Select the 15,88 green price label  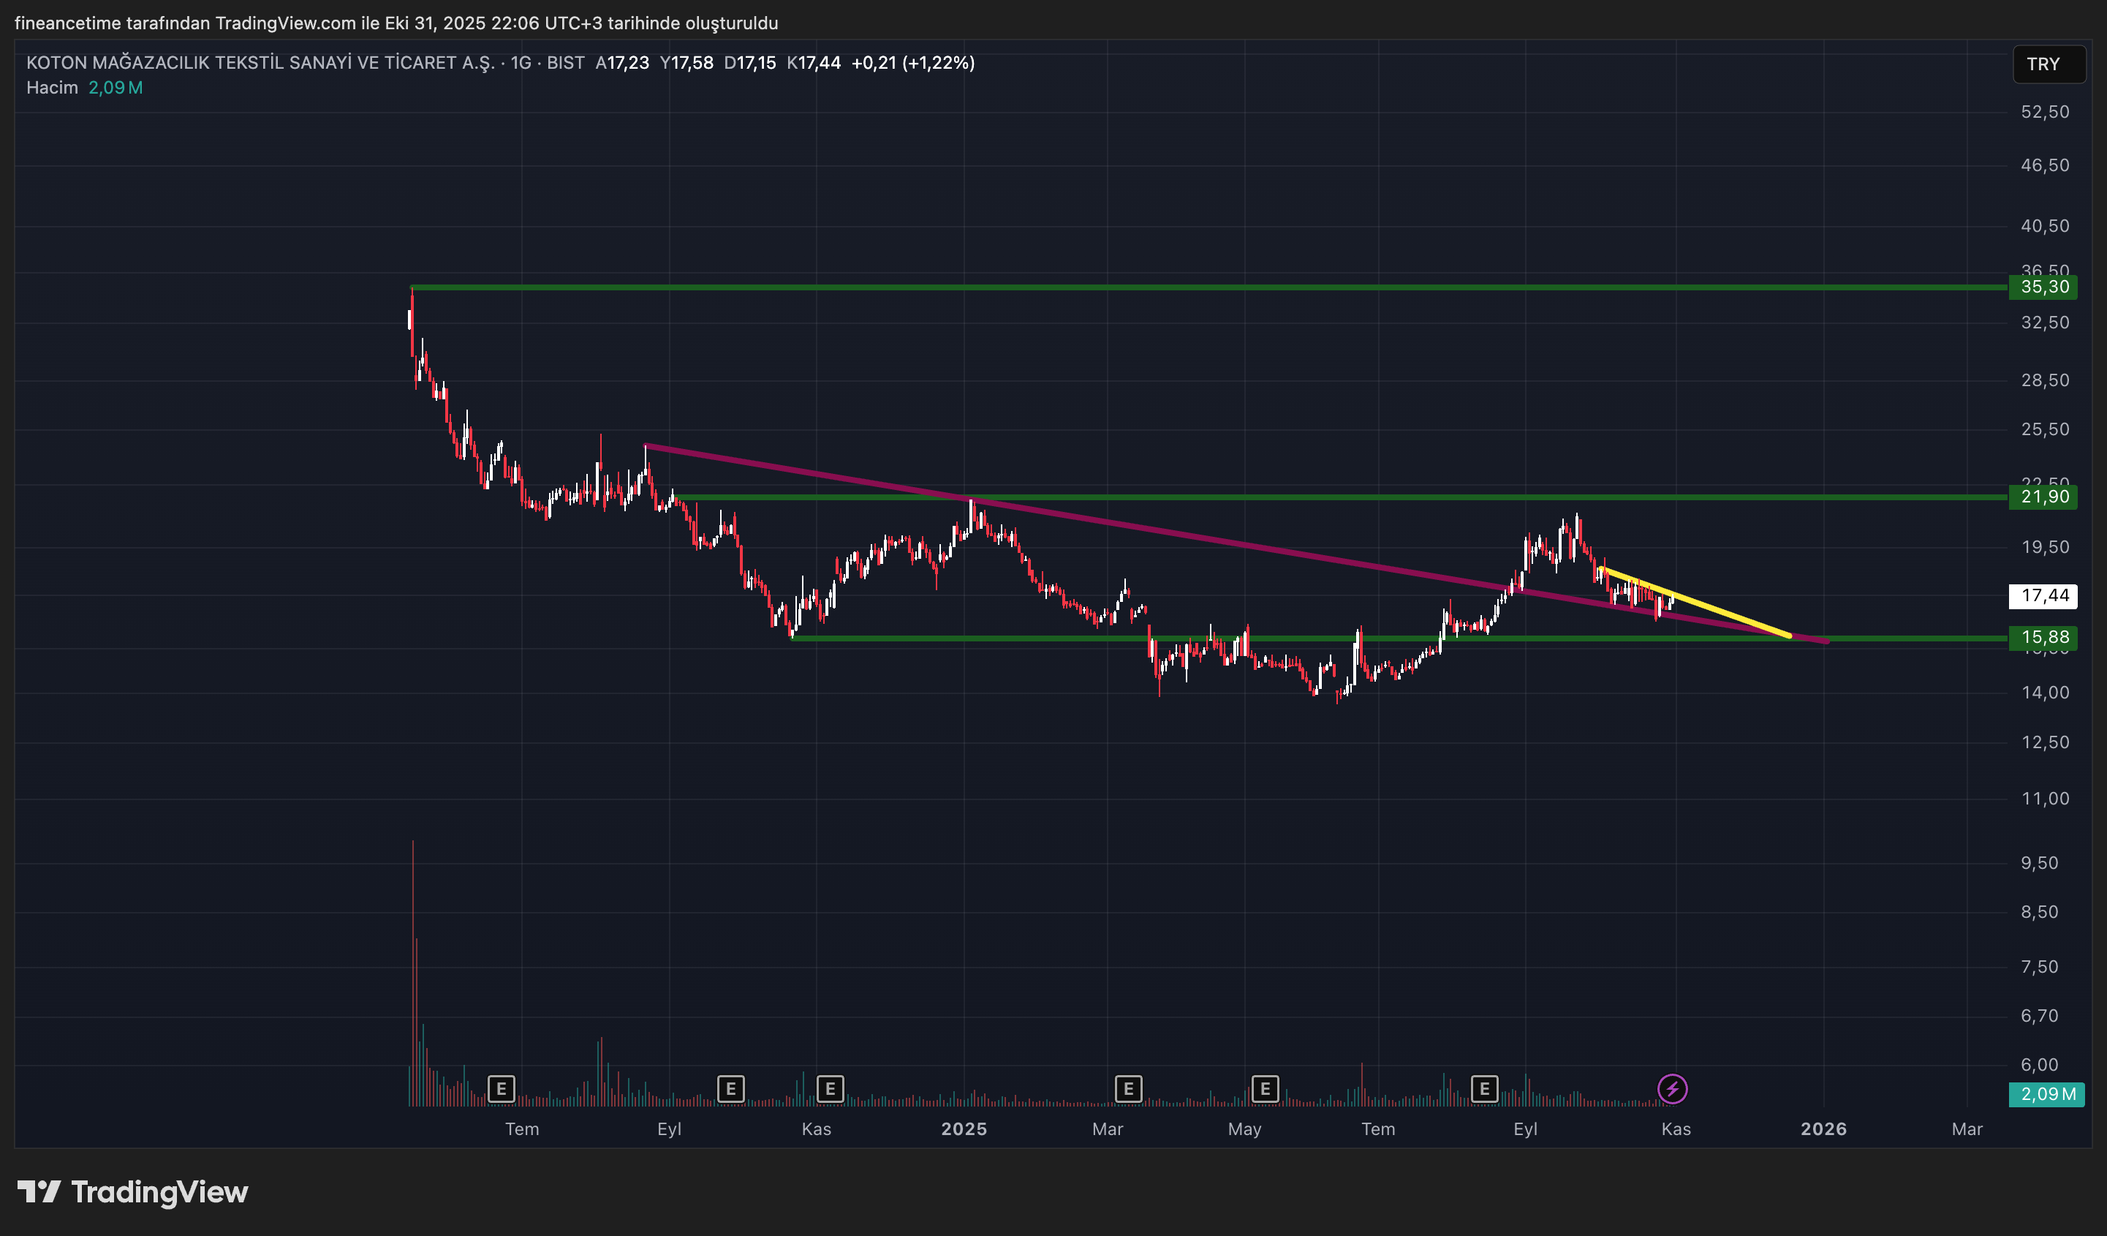coord(2044,637)
